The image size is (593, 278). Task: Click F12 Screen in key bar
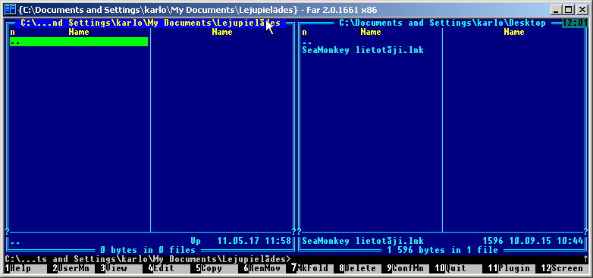(x=563, y=269)
